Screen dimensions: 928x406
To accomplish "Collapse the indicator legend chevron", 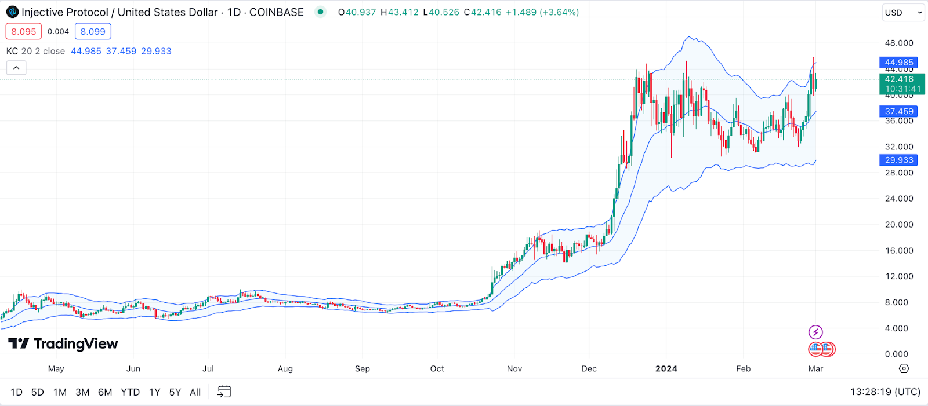I will pyautogui.click(x=16, y=68).
